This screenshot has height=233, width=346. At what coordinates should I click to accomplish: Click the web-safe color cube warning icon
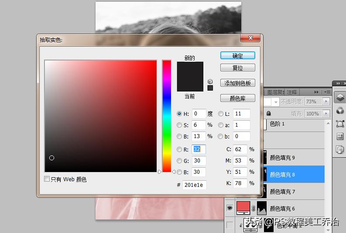(x=210, y=81)
